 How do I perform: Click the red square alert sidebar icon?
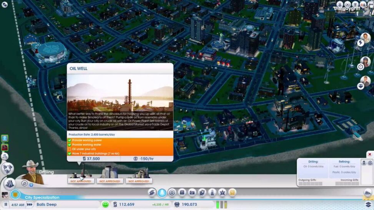click(5, 147)
